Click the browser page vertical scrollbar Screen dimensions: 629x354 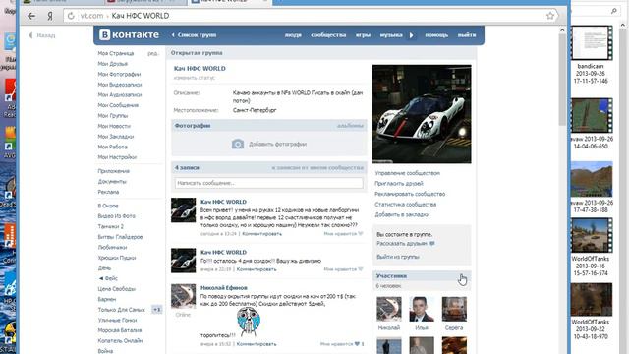(x=562, y=81)
